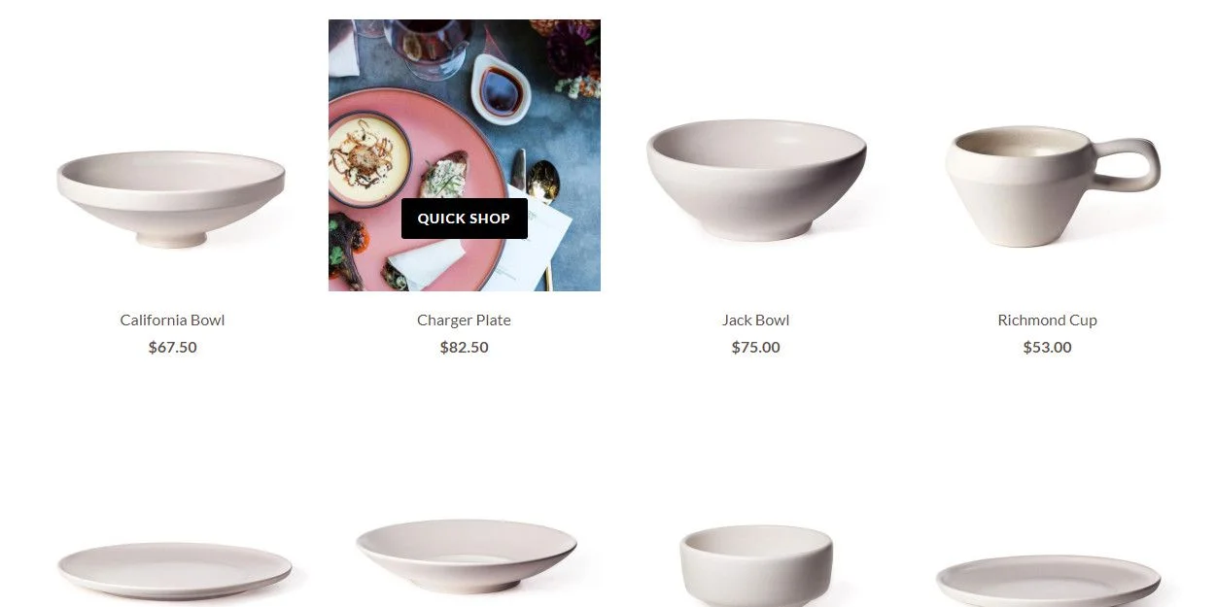
Task: Click the California Bowl title link
Action: click(x=172, y=320)
